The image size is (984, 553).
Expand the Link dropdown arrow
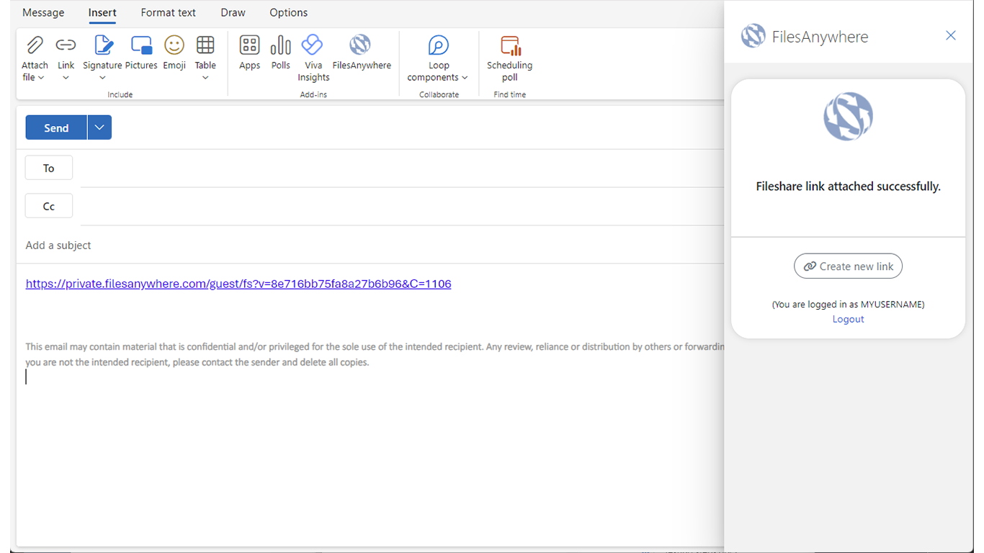coord(66,78)
